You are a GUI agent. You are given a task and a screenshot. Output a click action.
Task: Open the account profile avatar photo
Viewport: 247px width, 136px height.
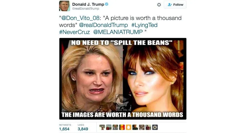[x=64, y=6]
